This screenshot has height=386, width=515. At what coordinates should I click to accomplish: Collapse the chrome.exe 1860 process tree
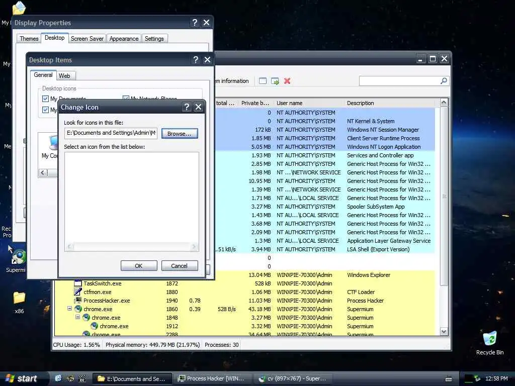coord(69,309)
